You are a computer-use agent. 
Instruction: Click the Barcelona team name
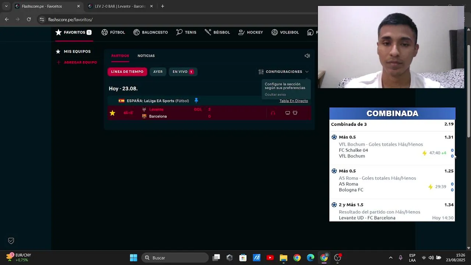158,116
